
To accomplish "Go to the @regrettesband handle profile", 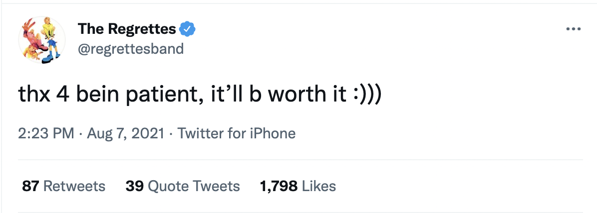I will [x=131, y=48].
